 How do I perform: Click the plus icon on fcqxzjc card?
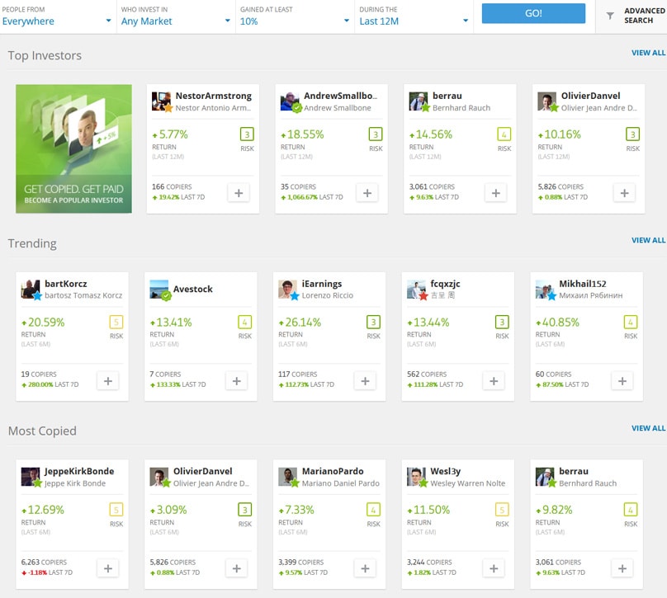[x=494, y=381]
